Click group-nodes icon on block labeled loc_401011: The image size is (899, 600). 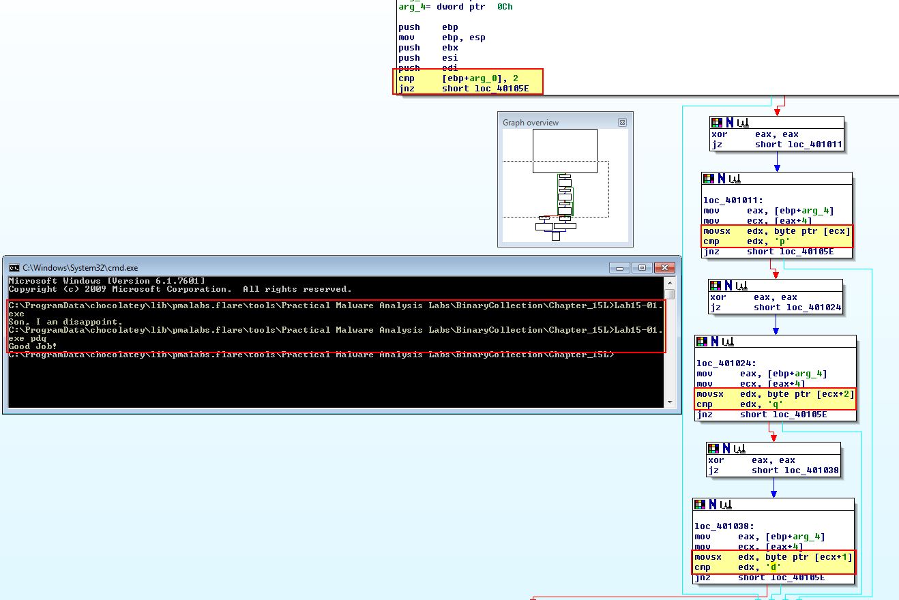(x=734, y=179)
